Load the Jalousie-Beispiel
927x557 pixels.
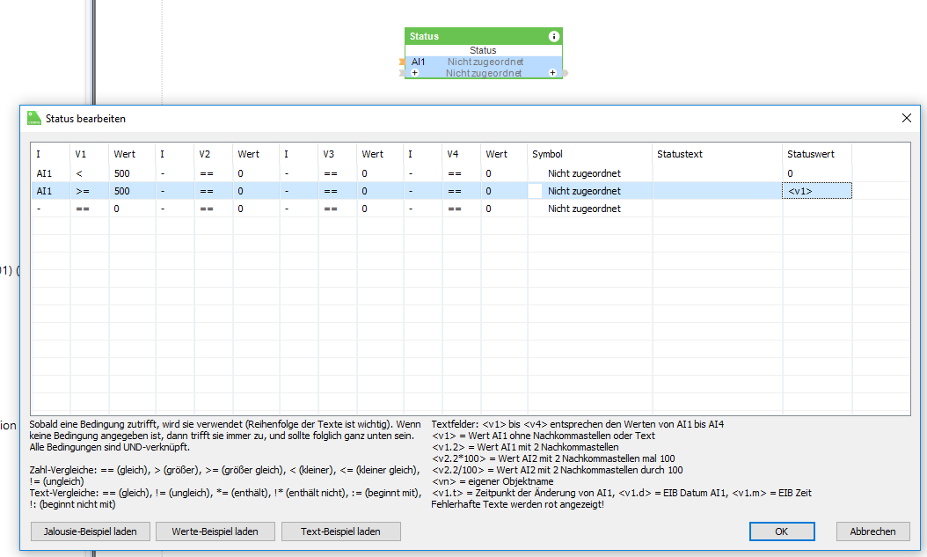91,531
